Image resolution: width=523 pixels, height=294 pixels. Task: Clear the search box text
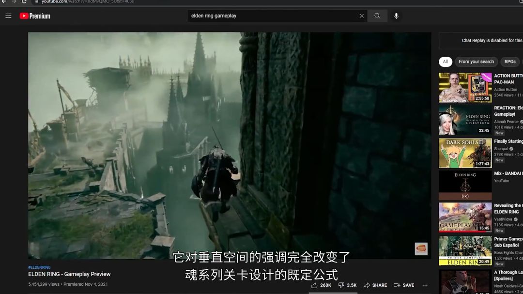tap(362, 15)
